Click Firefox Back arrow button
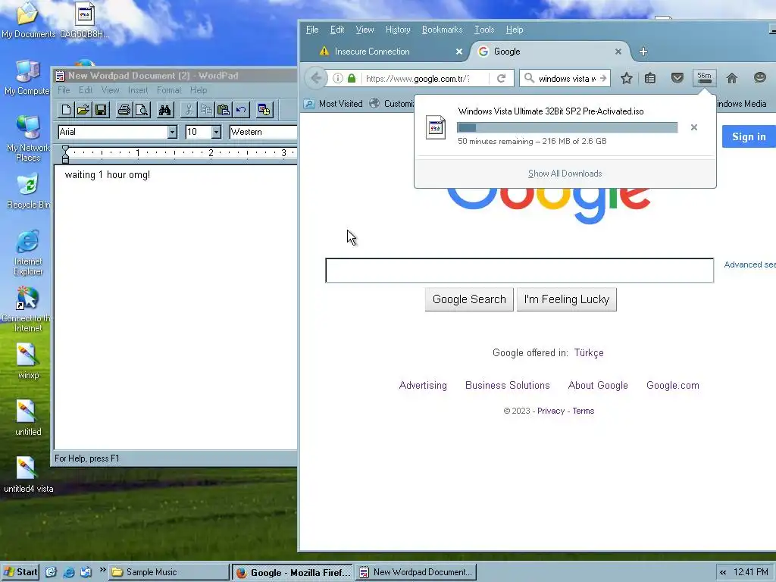This screenshot has height=582, width=776. tap(316, 78)
